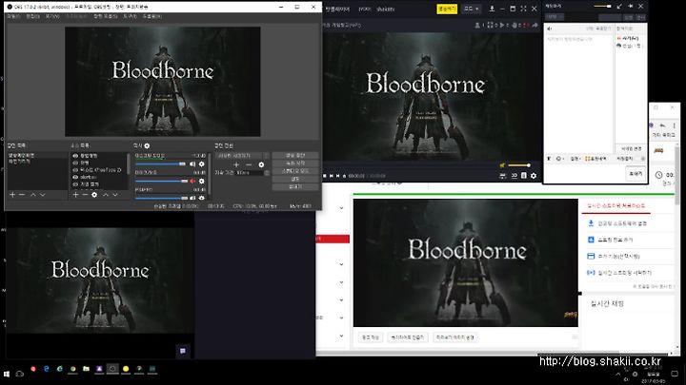Toggle visibility of the third source in OBS list
Image resolution: width=686 pixels, height=385 pixels.
pyautogui.click(x=75, y=170)
